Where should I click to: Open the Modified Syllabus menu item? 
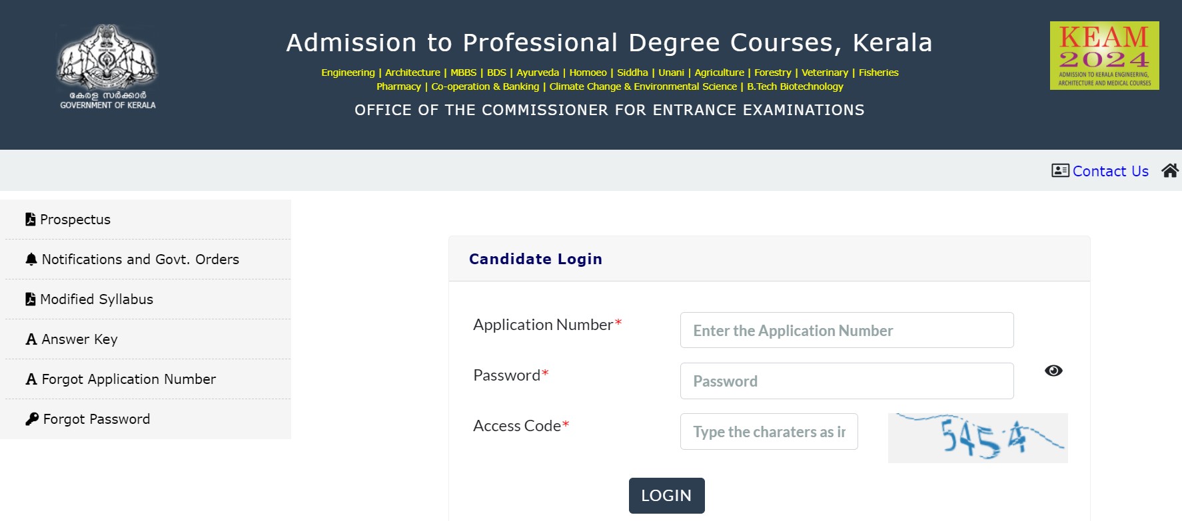coord(97,299)
